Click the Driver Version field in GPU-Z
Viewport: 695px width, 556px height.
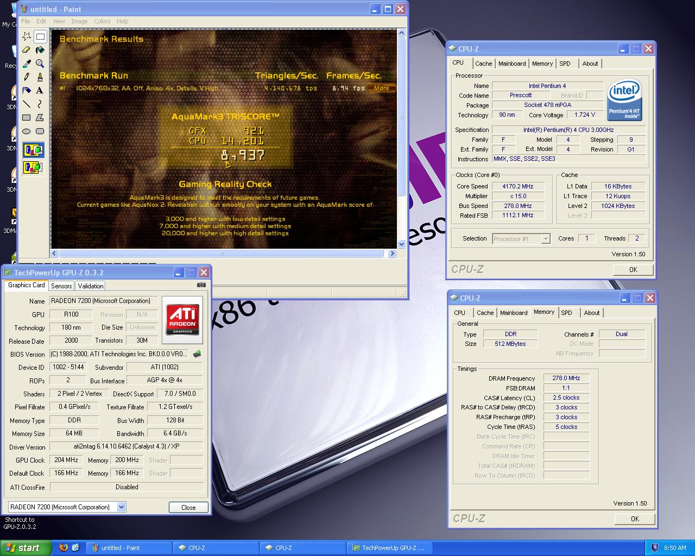(127, 446)
